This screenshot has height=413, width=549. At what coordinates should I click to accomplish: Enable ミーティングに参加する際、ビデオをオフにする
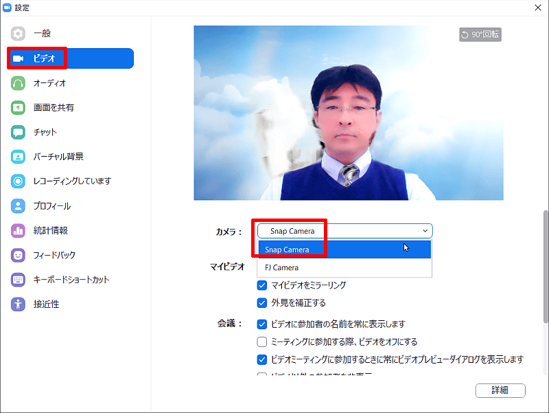262,342
